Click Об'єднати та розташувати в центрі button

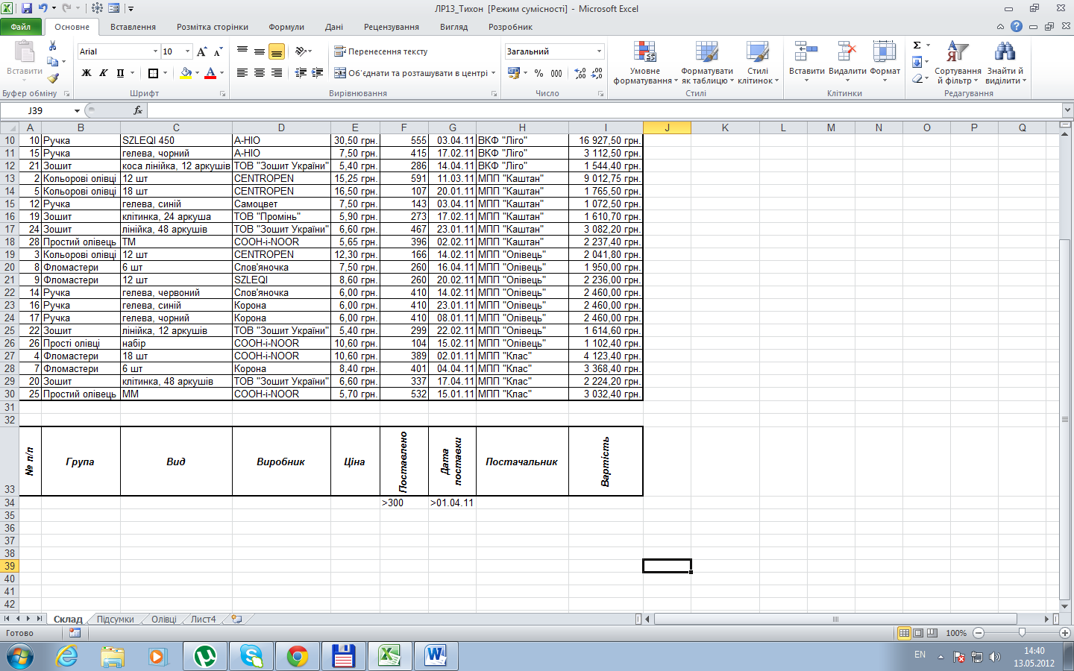click(410, 73)
